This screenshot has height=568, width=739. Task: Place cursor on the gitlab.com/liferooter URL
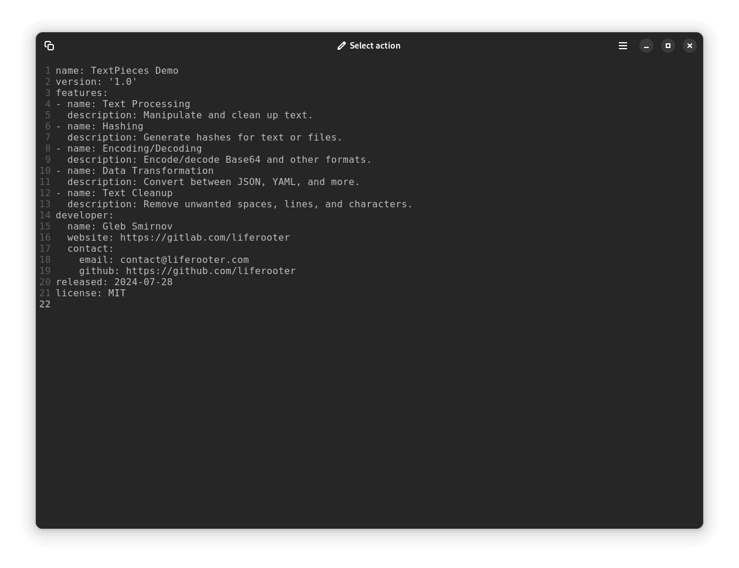[205, 238]
